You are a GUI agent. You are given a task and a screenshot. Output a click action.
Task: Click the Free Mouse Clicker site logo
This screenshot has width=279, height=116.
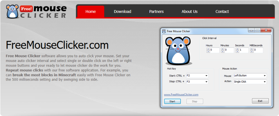(36, 12)
